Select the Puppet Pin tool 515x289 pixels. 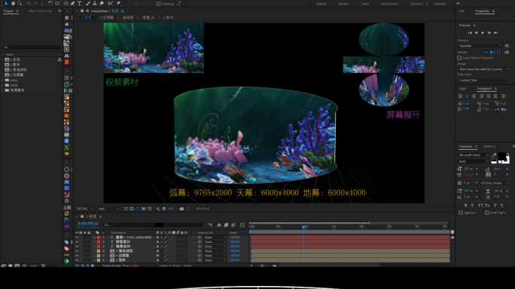tap(118, 3)
